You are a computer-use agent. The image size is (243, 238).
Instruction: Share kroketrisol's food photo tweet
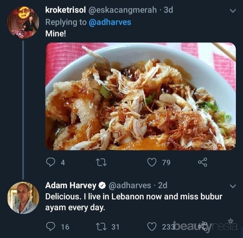[202, 162]
